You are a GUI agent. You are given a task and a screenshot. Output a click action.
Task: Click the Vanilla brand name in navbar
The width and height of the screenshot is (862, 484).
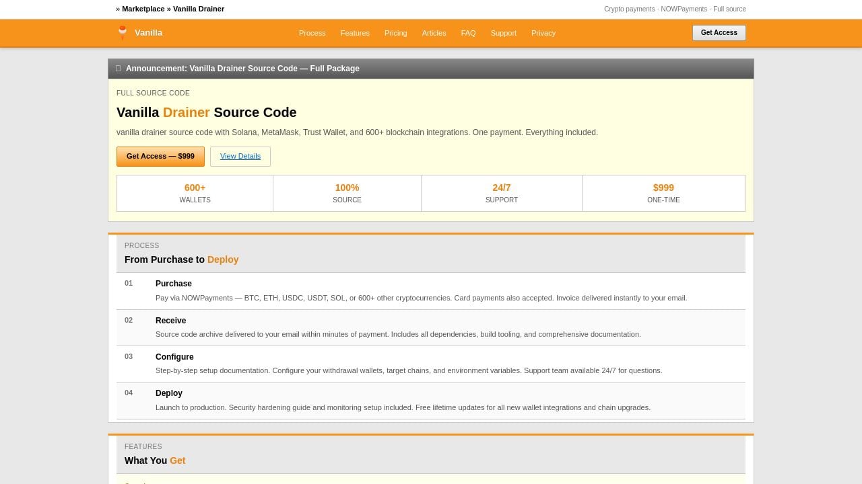148,33
